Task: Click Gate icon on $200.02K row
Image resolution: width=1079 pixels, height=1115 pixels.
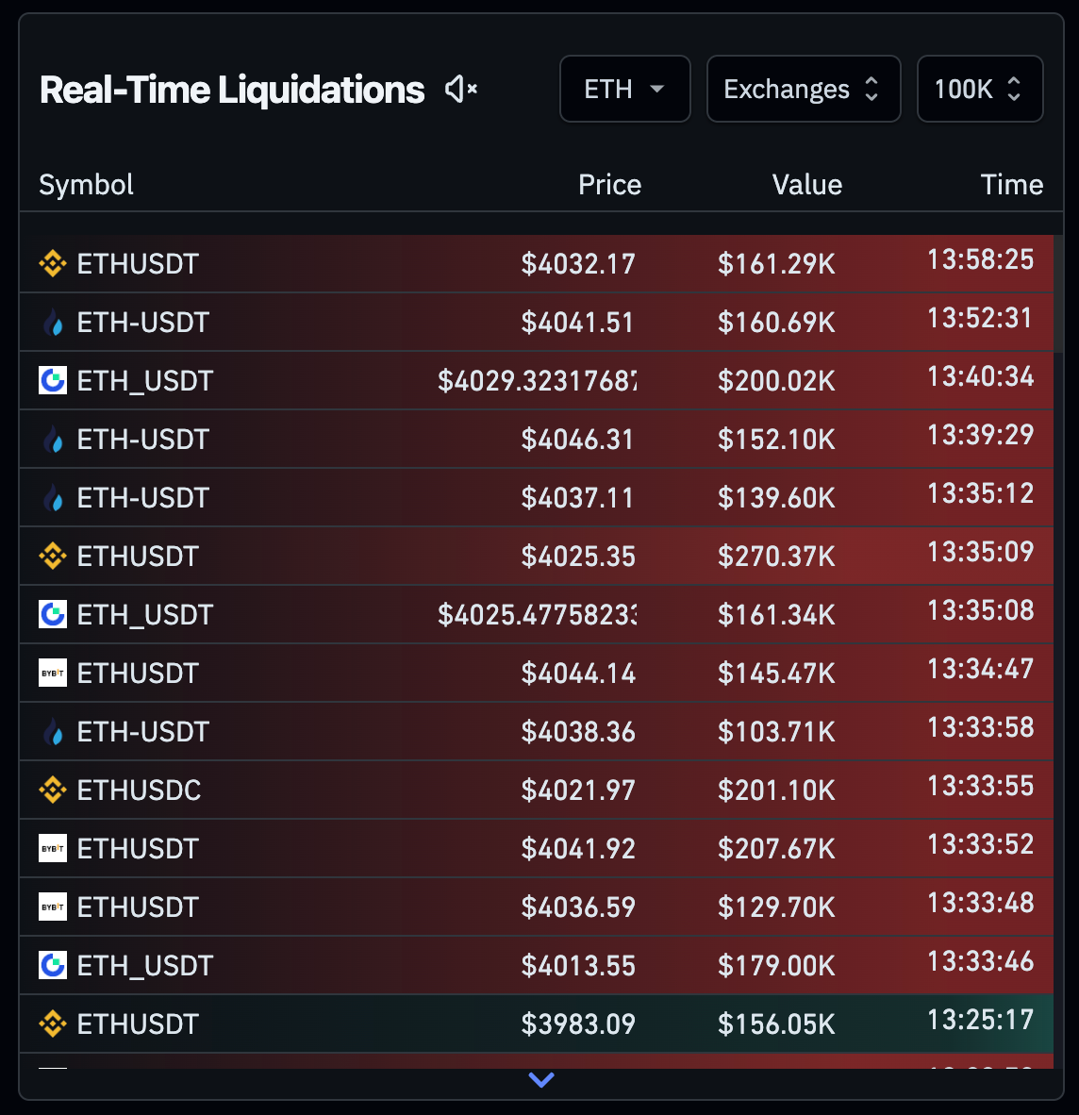Action: pos(53,381)
